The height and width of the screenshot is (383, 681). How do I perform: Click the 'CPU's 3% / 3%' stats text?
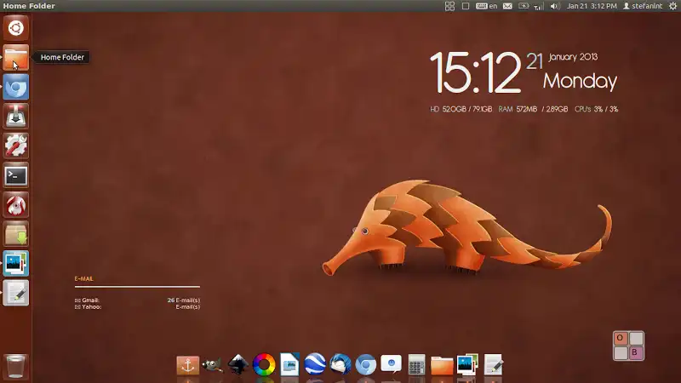(x=597, y=109)
